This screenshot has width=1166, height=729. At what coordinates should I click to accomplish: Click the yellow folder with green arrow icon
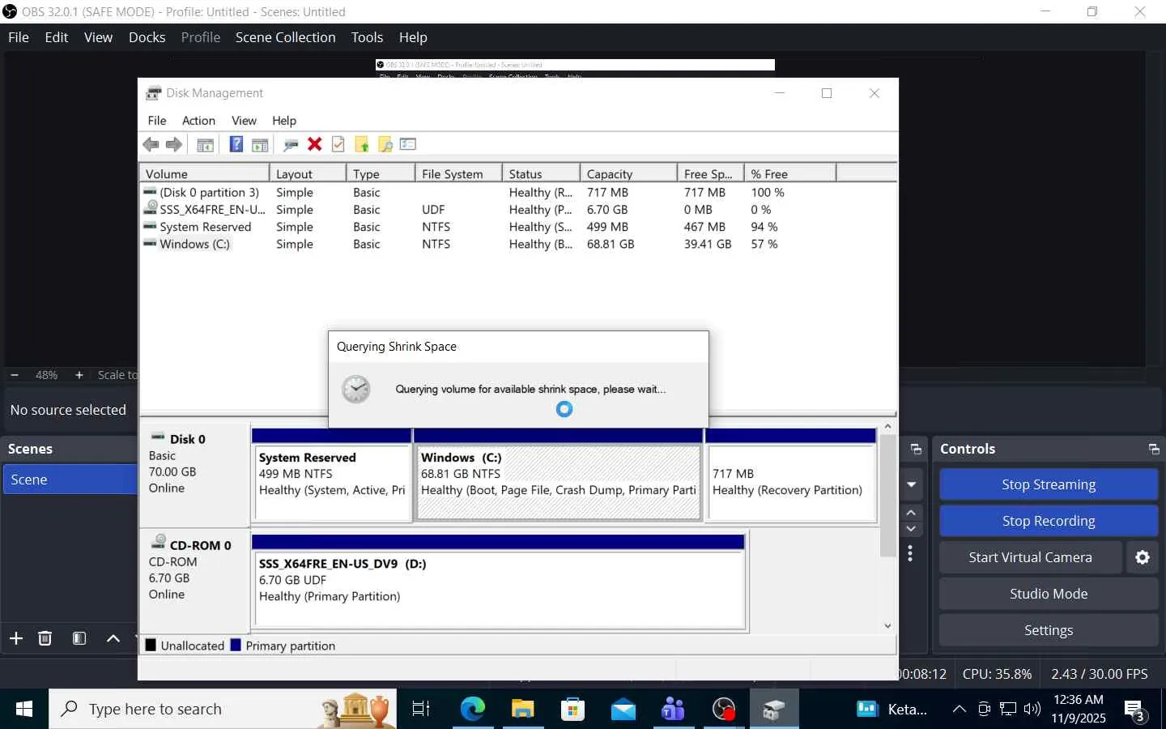tap(361, 144)
